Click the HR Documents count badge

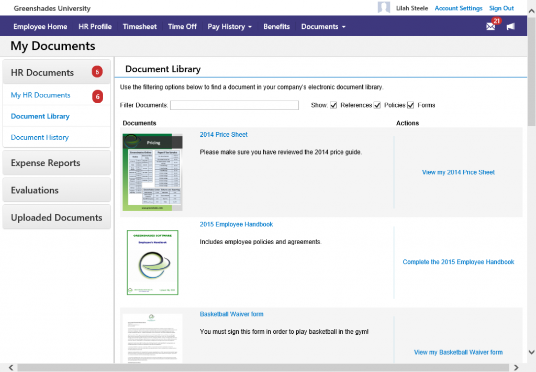97,72
